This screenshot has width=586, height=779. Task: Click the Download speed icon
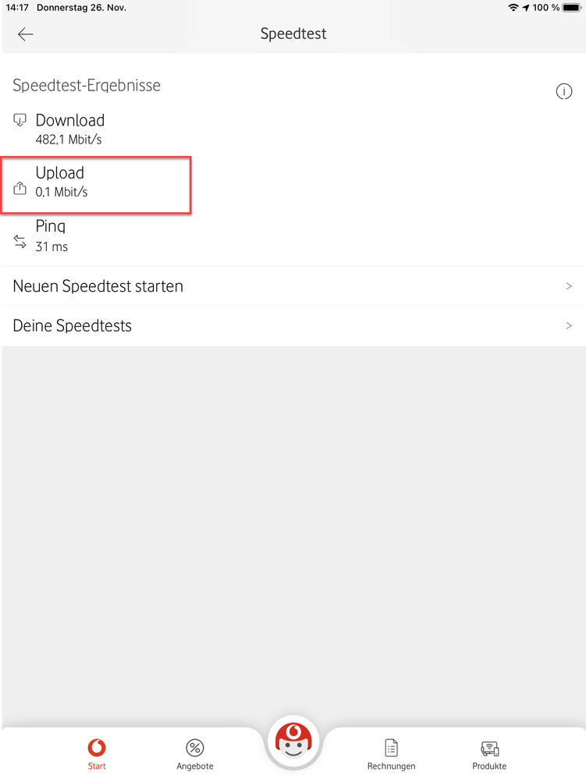pos(20,119)
